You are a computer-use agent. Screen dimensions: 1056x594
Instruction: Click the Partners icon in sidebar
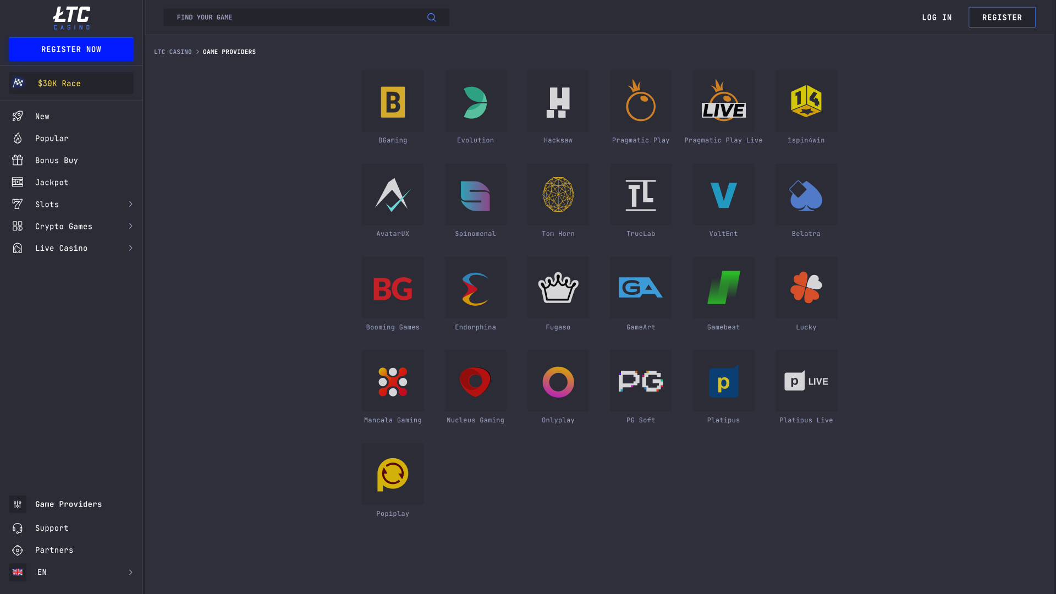pyautogui.click(x=18, y=550)
